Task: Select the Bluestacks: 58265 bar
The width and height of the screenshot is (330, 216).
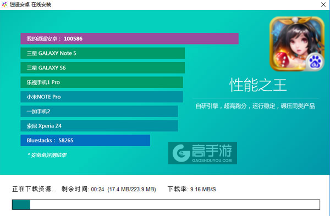Action: (x=85, y=140)
